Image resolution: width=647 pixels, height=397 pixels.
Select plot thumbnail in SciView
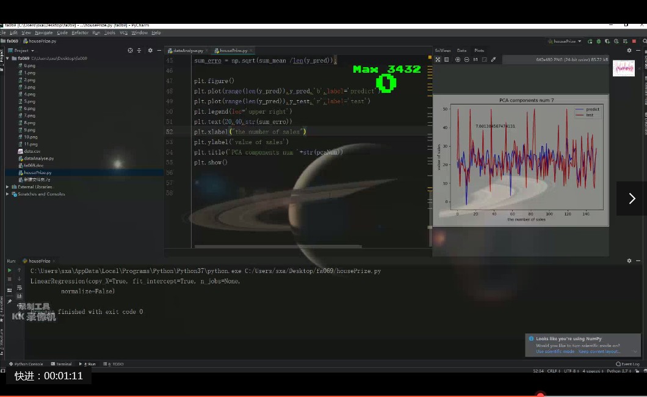point(623,68)
